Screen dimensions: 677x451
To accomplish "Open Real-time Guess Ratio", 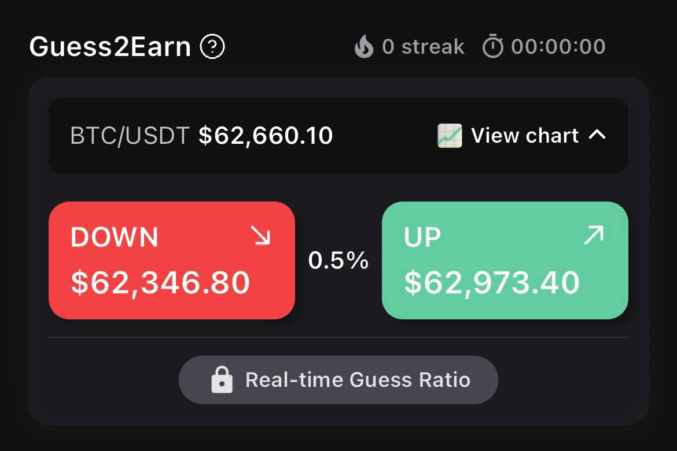I will pyautogui.click(x=358, y=380).
